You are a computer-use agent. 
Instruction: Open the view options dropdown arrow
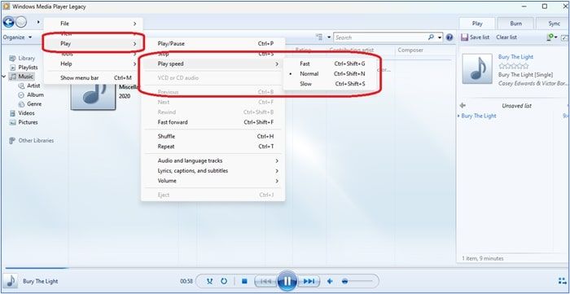329,37
